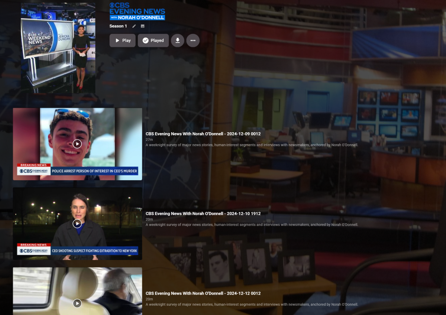Click the car interior episode thumbnail
Screen dimensions: 446x315
(77, 291)
